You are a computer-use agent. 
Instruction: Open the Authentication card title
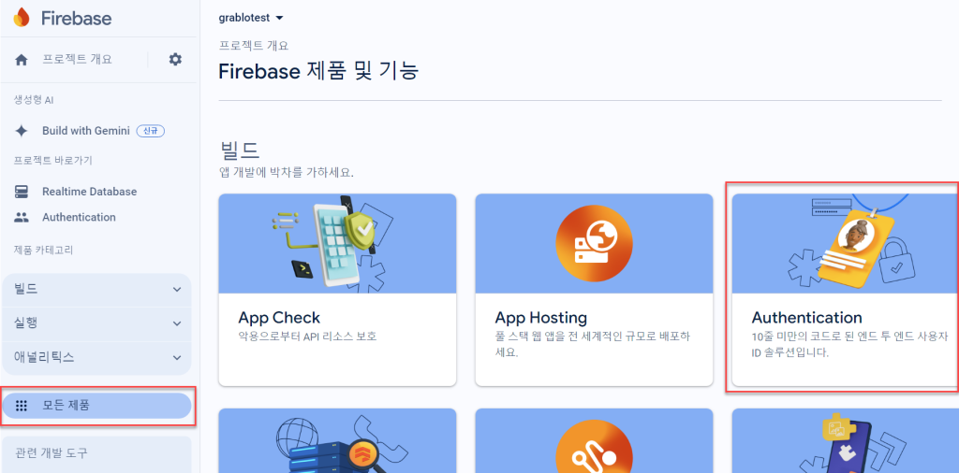(x=806, y=318)
